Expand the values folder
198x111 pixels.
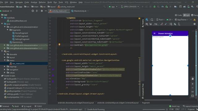click(x=5, y=73)
